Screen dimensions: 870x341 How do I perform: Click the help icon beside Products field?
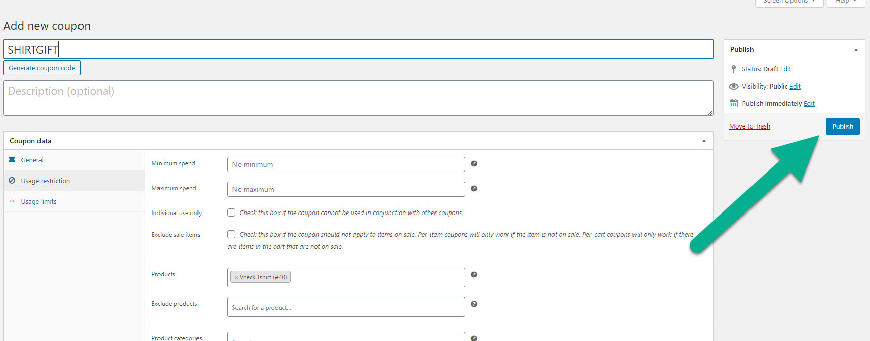[474, 275]
